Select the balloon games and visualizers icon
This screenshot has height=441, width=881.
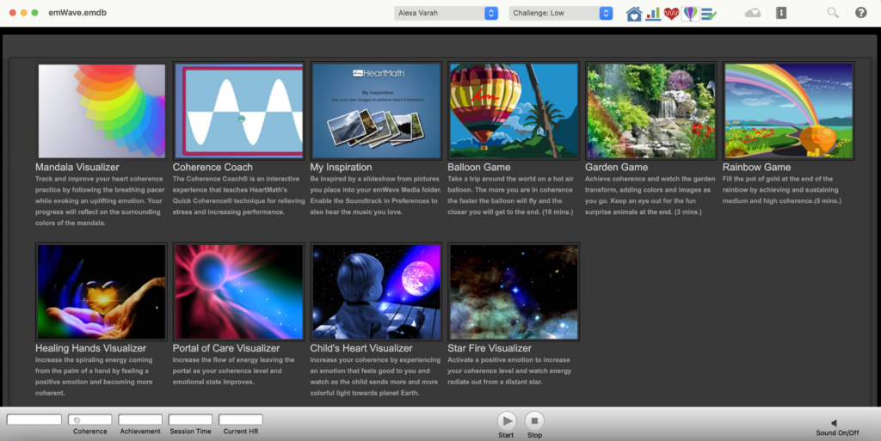tap(690, 14)
